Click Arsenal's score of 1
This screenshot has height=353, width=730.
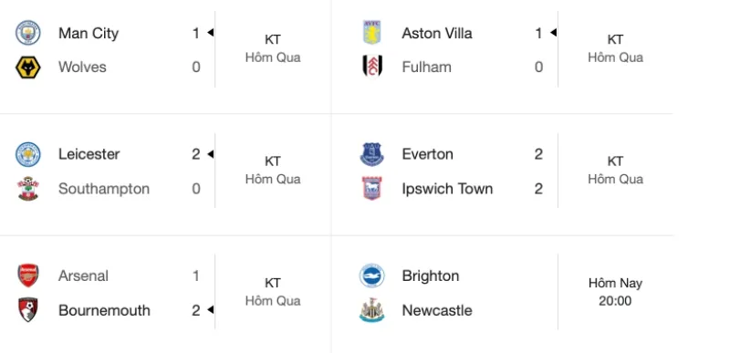196,275
